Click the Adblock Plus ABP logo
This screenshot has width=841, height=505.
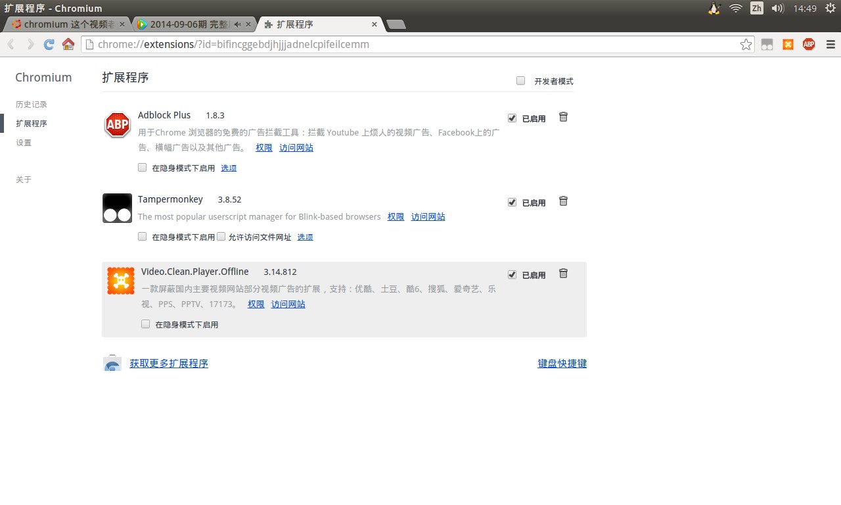118,125
